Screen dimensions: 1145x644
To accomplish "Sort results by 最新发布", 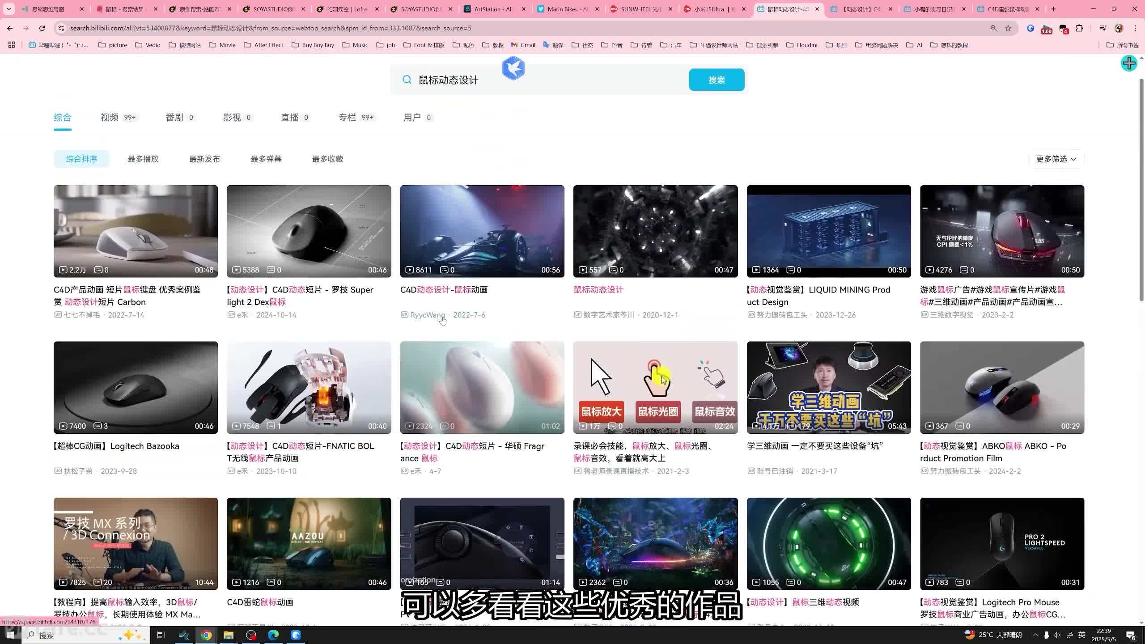I will pos(204,159).
